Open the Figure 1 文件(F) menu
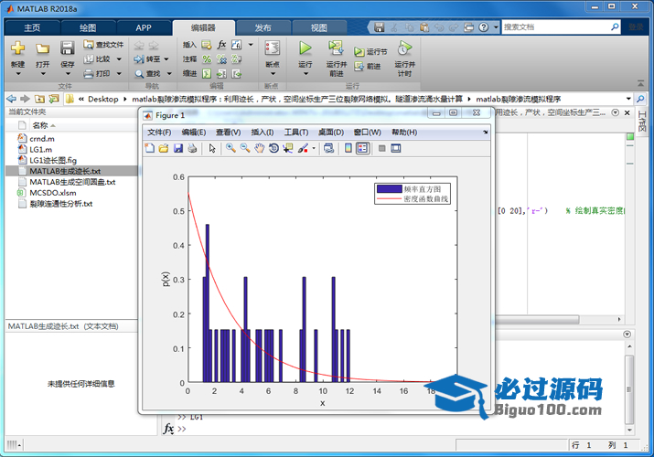 [159, 132]
